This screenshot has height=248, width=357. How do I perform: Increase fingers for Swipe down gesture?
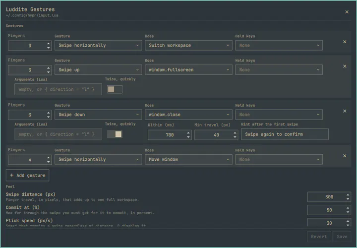point(48,113)
